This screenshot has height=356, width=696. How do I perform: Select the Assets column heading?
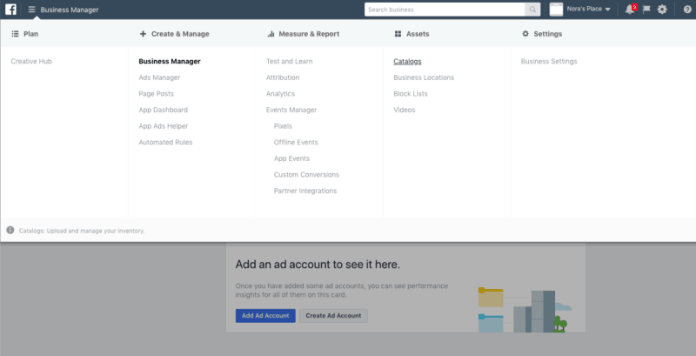pyautogui.click(x=418, y=34)
